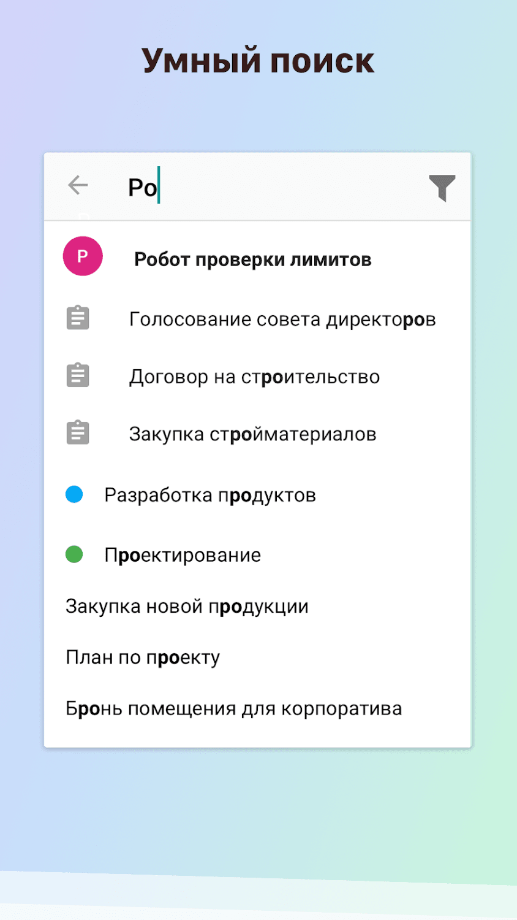Tap clipboard icon beside Голосование совета директоров
Screen dimensions: 517x920
pyautogui.click(x=78, y=318)
